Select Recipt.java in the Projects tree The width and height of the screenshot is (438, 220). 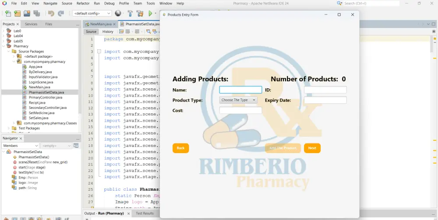[37, 103]
